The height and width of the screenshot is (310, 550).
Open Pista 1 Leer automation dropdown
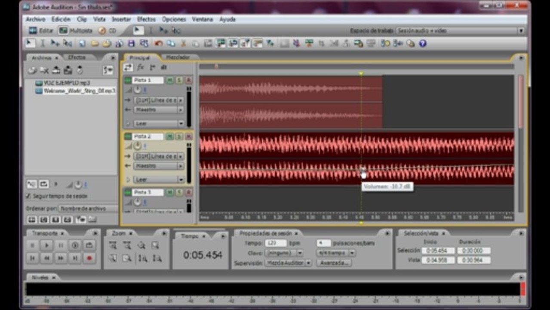(x=159, y=124)
